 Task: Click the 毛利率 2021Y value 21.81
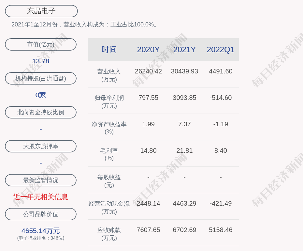[x=184, y=150]
